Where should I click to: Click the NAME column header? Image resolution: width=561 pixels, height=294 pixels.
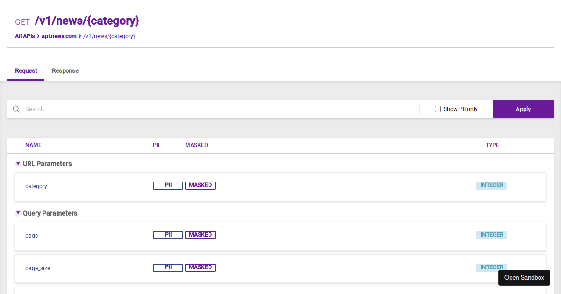[x=33, y=145]
